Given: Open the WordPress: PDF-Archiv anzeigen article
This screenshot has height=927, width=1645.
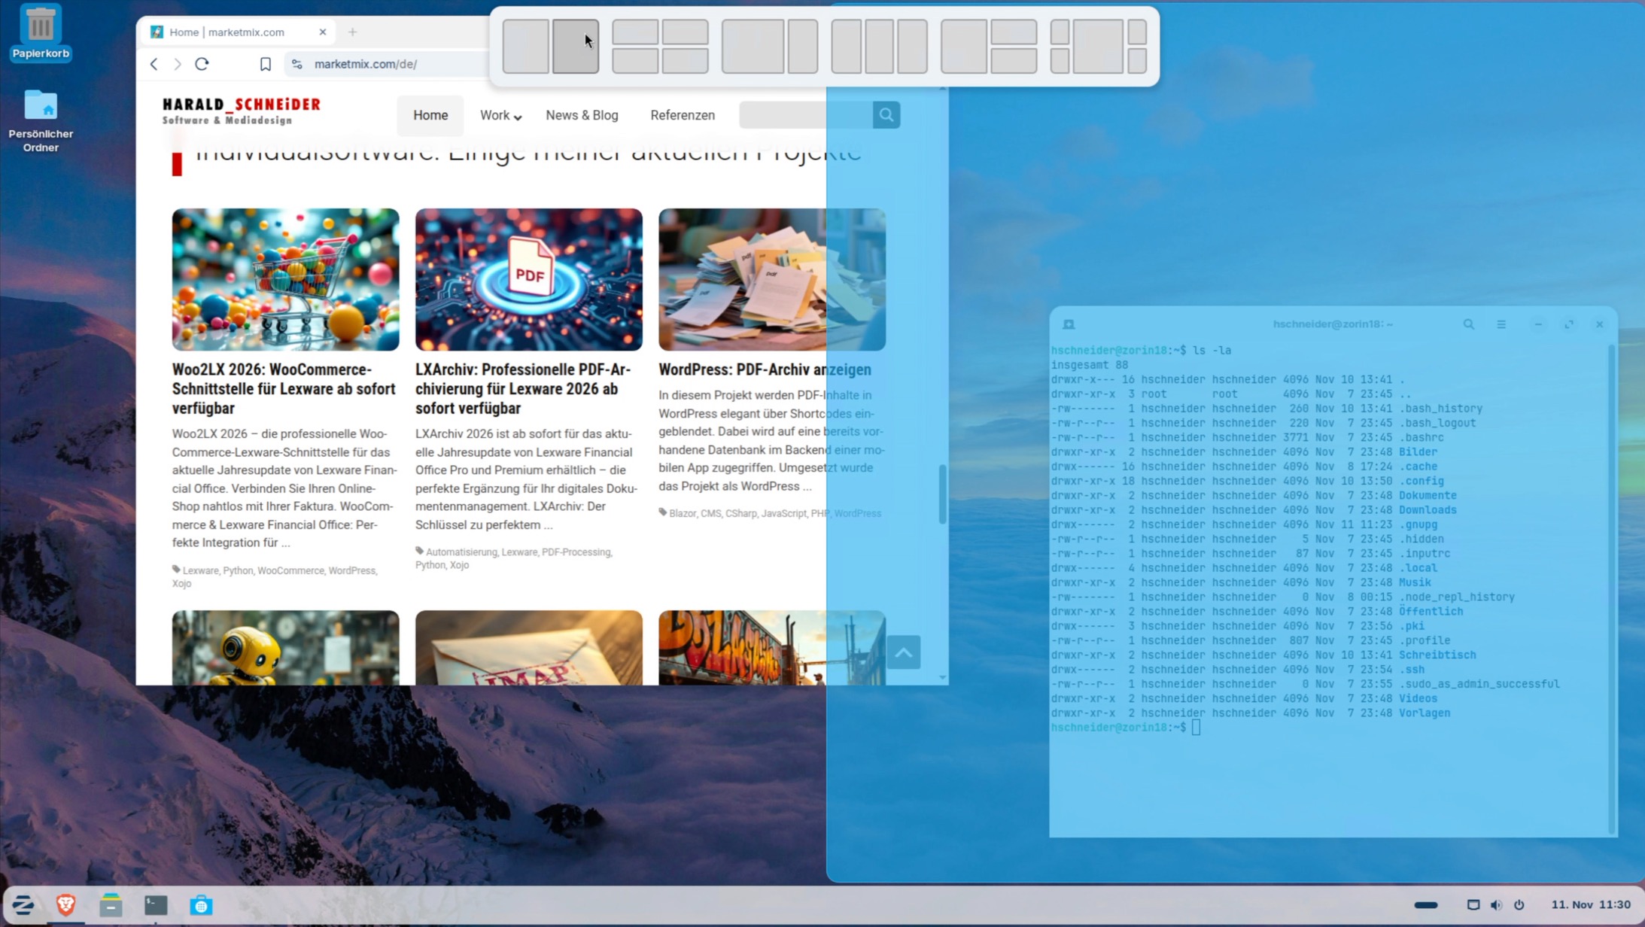Looking at the screenshot, I should click(x=765, y=369).
